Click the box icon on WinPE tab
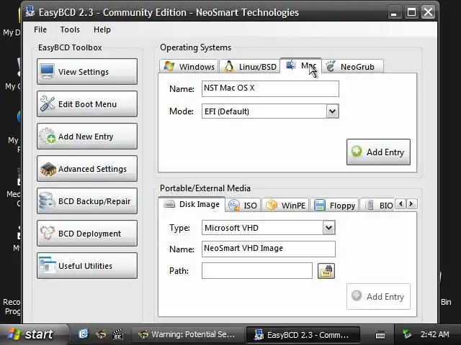This screenshot has width=461, height=345. (x=272, y=205)
